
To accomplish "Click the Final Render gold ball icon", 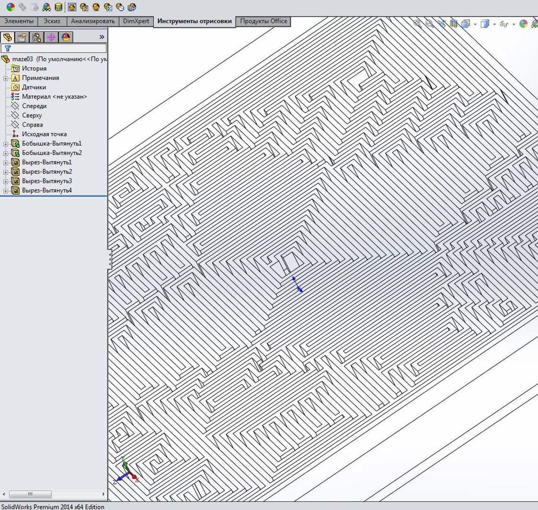I will pyautogui.click(x=96, y=7).
